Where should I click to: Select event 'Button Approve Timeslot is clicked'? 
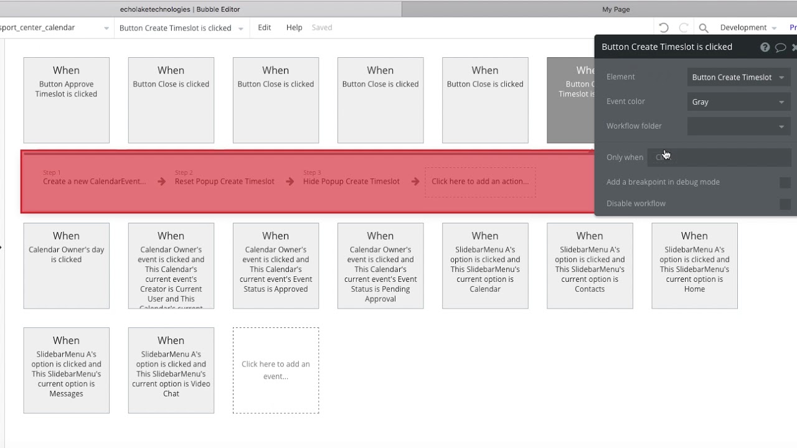tap(67, 100)
